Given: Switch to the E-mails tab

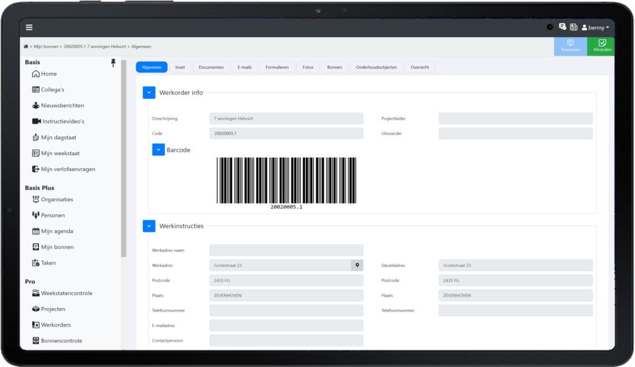Looking at the screenshot, I should pyautogui.click(x=244, y=67).
